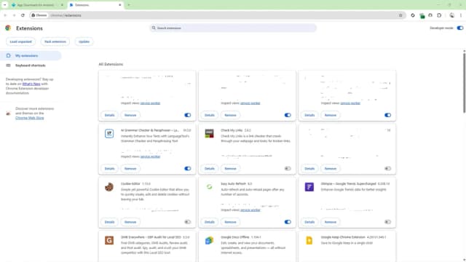The height and width of the screenshot is (262, 466).
Task: Remove the Glimpse extension
Action: point(331,222)
